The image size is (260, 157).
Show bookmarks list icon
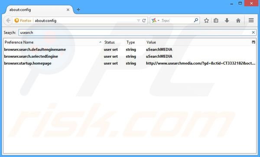click(216, 20)
